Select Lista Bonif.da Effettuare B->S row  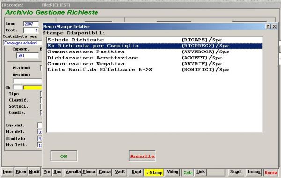(155, 69)
